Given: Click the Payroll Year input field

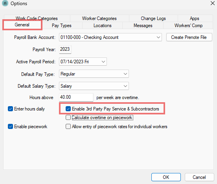Looking at the screenshot, I should click(x=65, y=49).
